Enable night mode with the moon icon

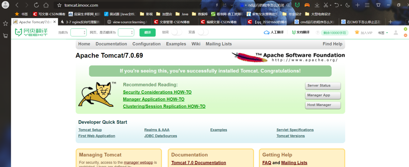click(348, 5)
